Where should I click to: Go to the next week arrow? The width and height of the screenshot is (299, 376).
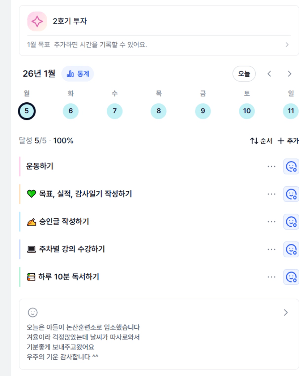(289, 74)
